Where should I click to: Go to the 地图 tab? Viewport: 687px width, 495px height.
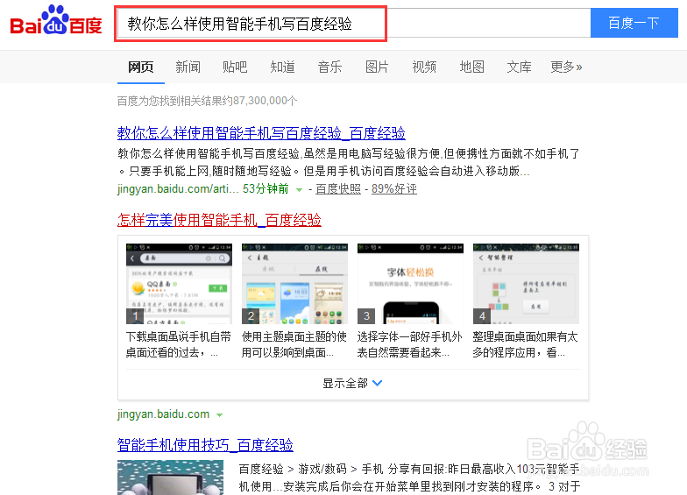point(471,67)
